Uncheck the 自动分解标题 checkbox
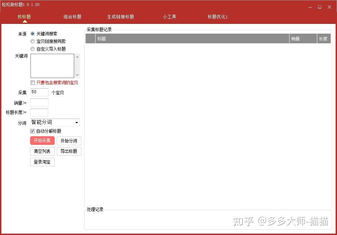 coord(33,131)
